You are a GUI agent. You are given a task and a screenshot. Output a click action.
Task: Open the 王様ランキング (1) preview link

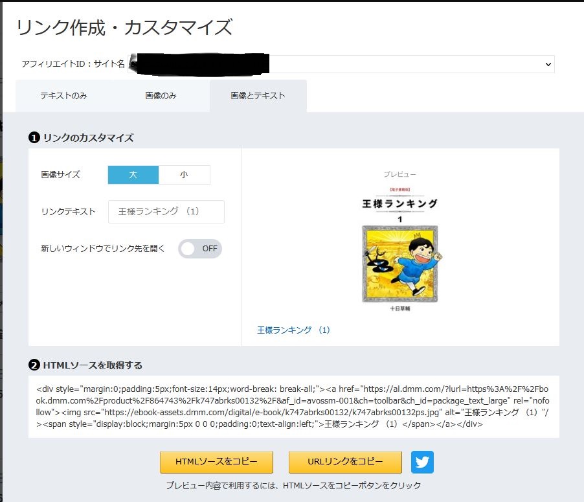[x=293, y=330]
